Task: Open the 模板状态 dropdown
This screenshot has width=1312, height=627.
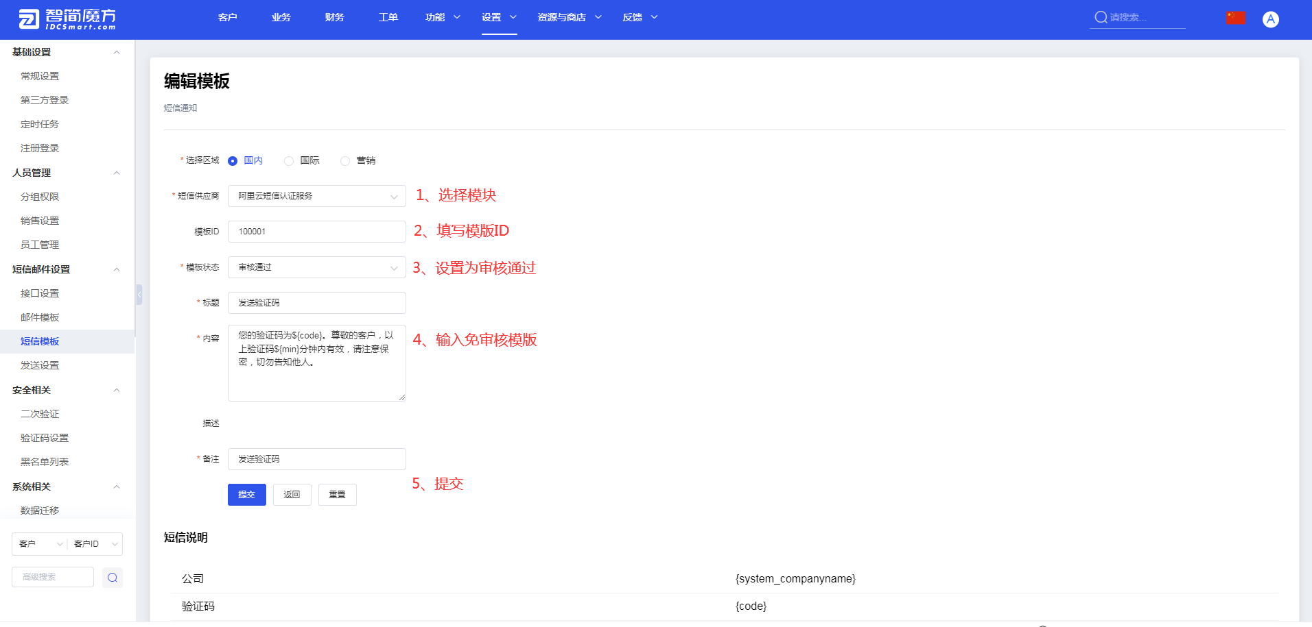Action: [316, 267]
